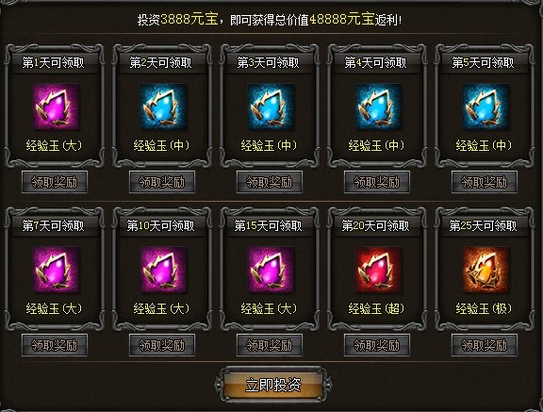Select the Day 7 purple 经验玉(大) icon
This screenshot has width=543, height=412.
point(56,270)
